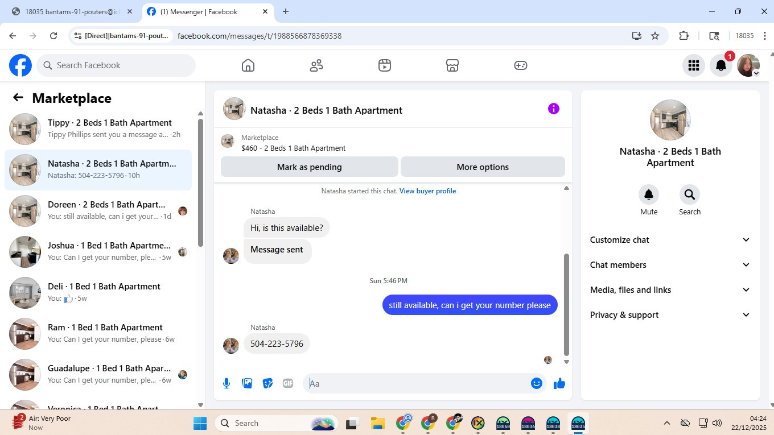The image size is (774, 435).
Task: Open Doreen 2 Beds 1 Bath conversation
Action: (98, 211)
